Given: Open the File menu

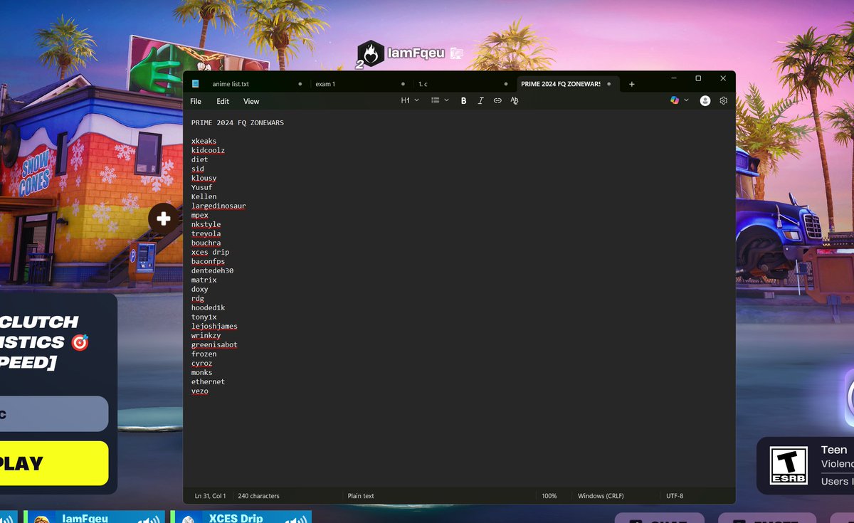Looking at the screenshot, I should pos(196,102).
